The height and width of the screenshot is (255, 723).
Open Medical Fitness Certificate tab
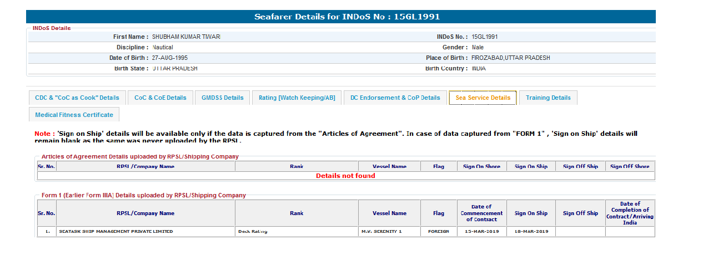pos(74,115)
